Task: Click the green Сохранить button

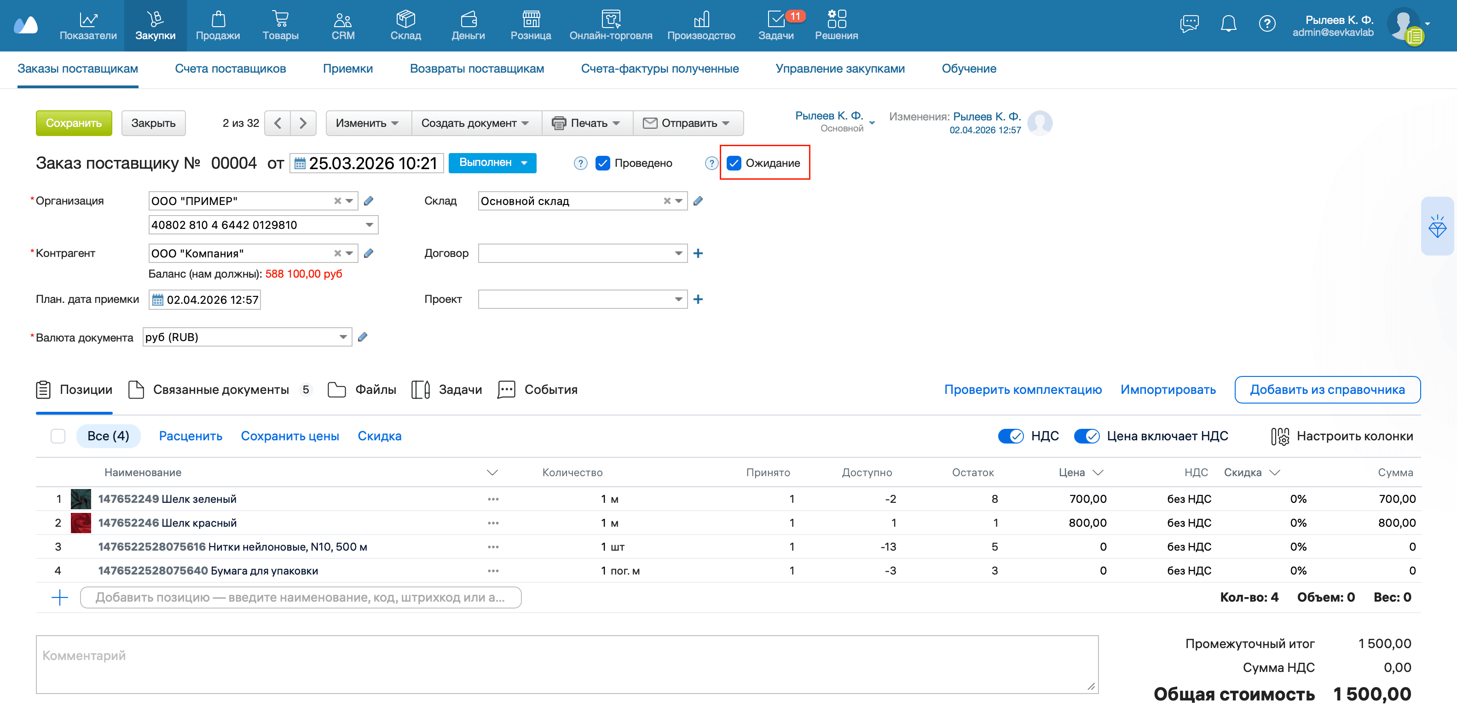Action: click(74, 123)
